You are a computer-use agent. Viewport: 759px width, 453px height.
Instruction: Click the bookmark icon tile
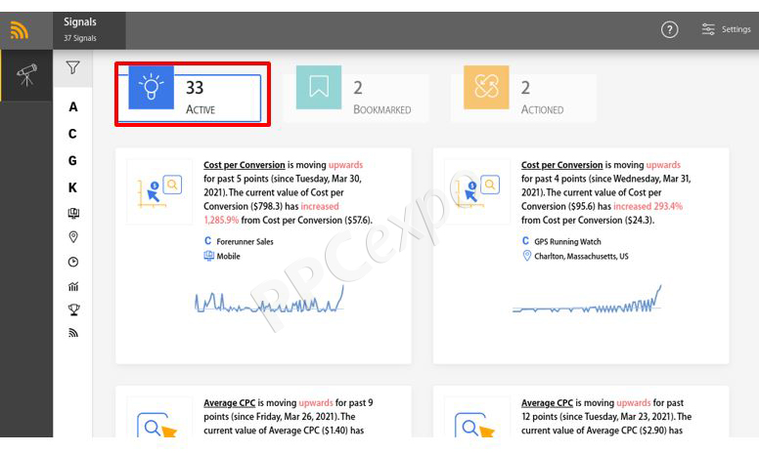pos(319,88)
